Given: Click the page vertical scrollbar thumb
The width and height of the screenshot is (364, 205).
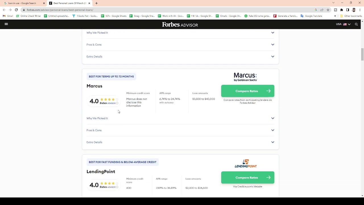Looking at the screenshot, I should pos(362,54).
